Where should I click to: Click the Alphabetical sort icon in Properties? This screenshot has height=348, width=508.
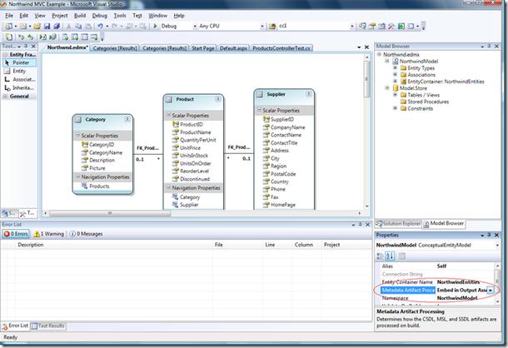pyautogui.click(x=390, y=256)
